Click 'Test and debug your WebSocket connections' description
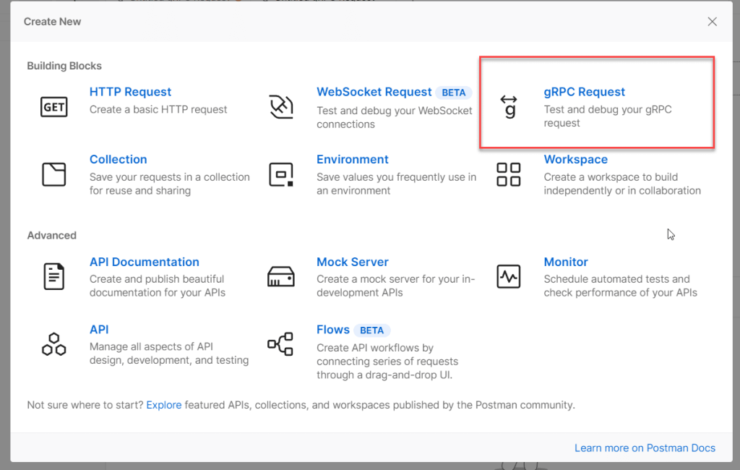740x470 pixels. point(394,117)
